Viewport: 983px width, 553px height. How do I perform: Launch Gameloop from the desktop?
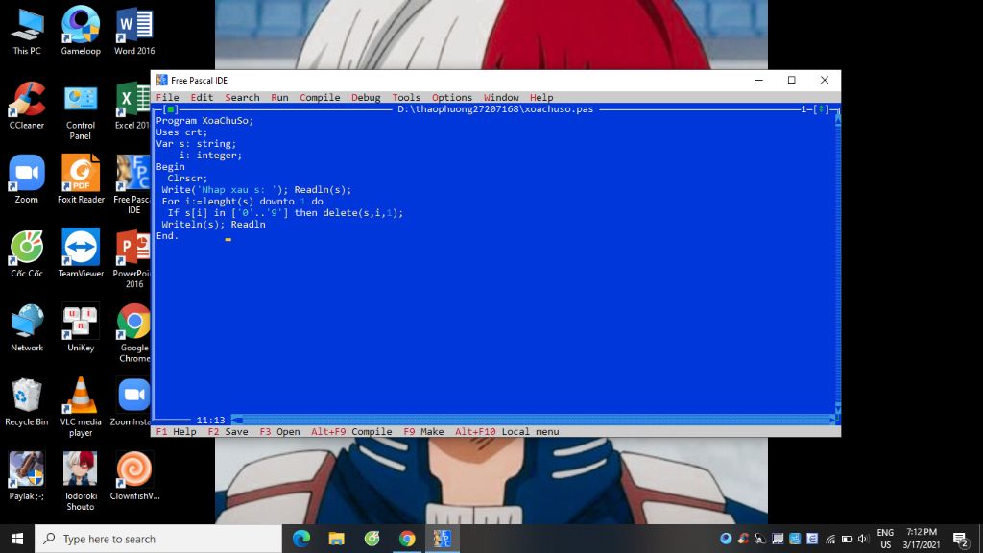pyautogui.click(x=81, y=32)
